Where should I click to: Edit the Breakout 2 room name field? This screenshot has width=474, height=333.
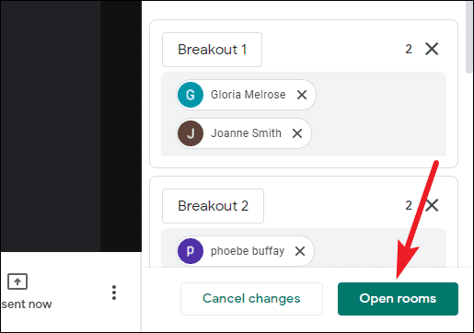(x=213, y=206)
